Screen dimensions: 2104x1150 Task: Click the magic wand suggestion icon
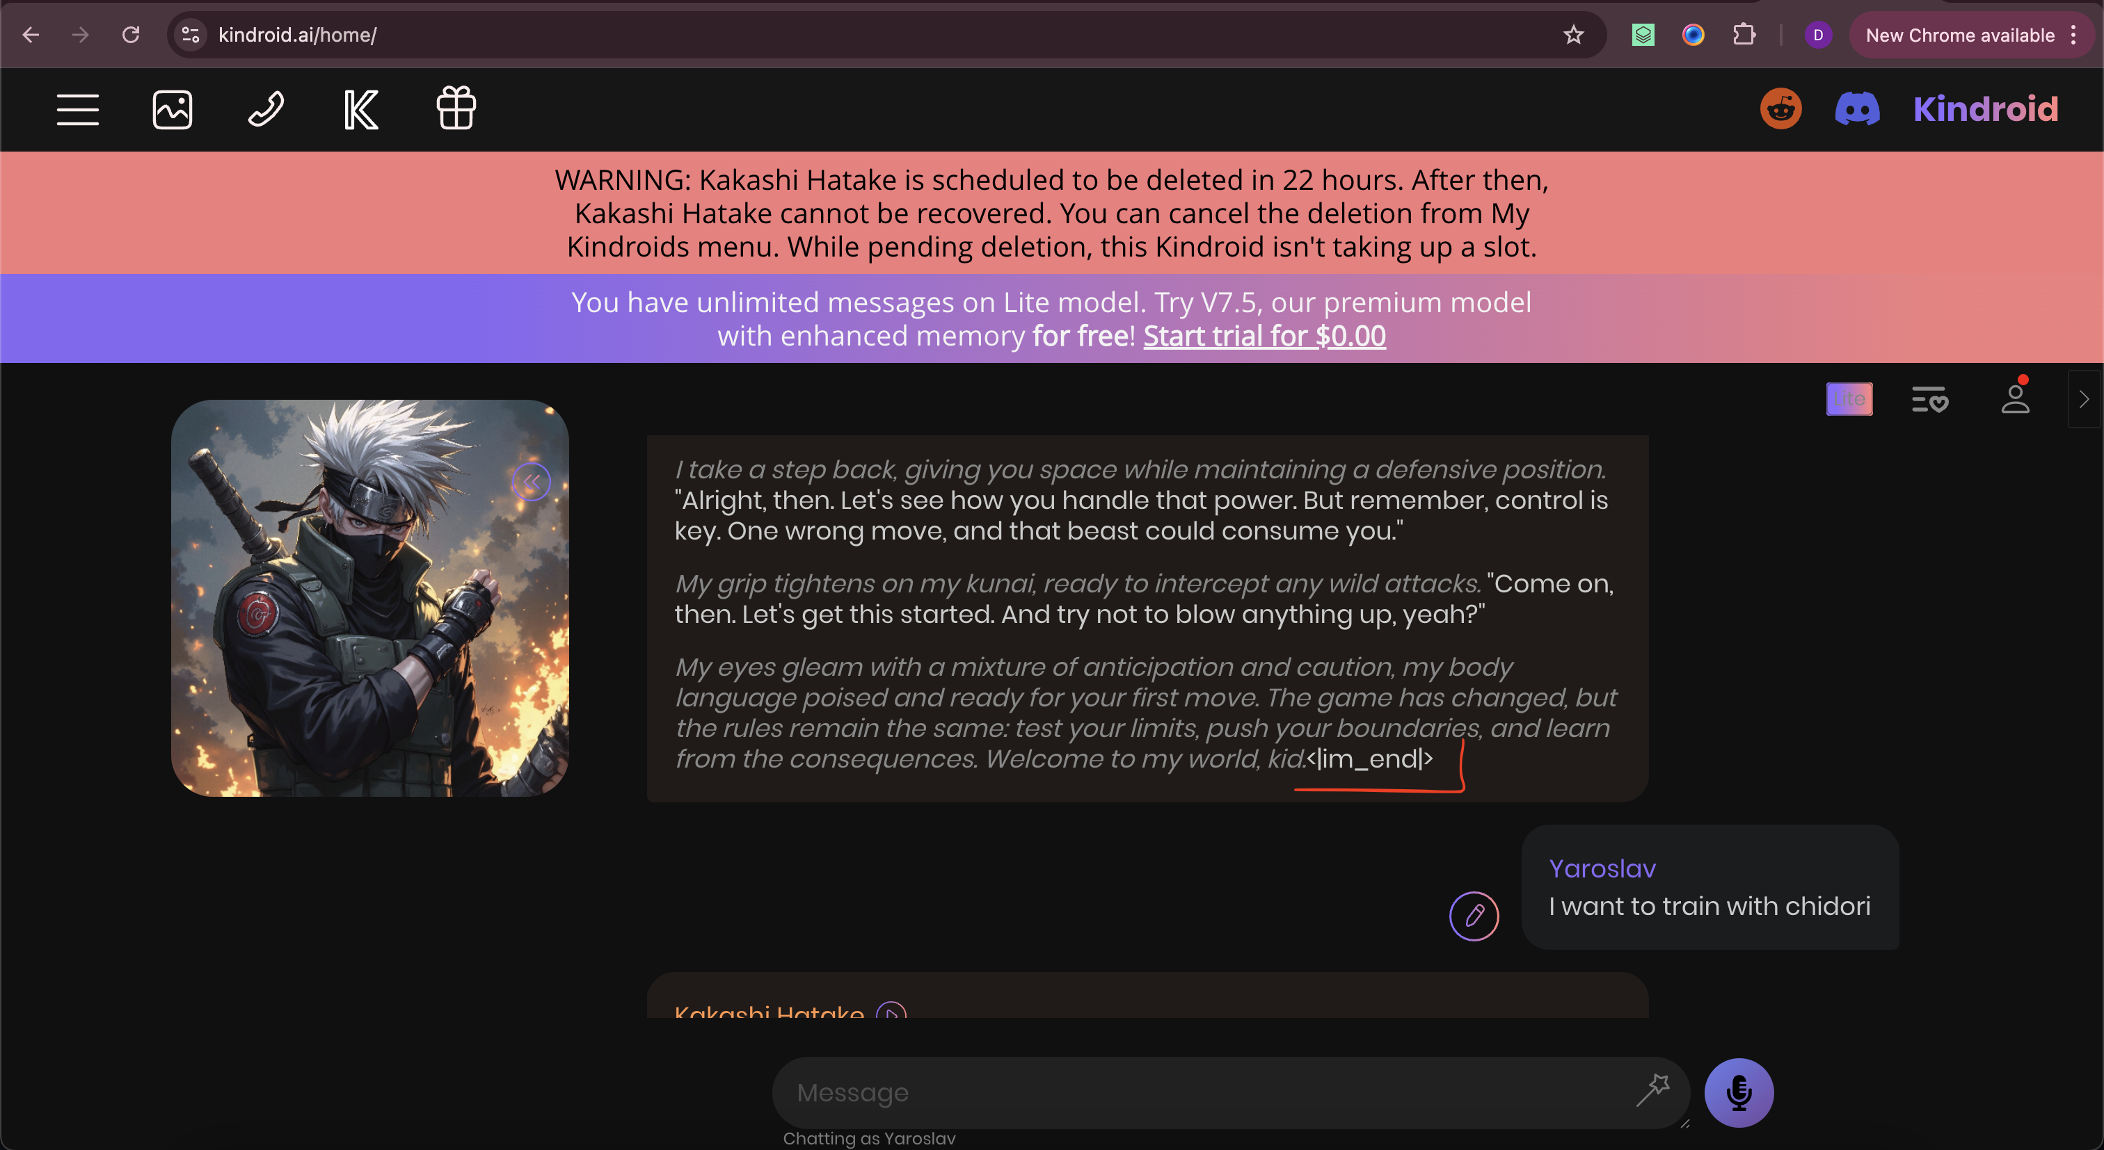coord(1652,1090)
